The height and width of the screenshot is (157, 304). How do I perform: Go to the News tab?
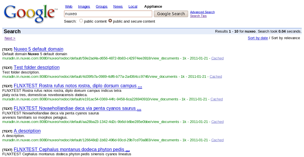(118, 7)
